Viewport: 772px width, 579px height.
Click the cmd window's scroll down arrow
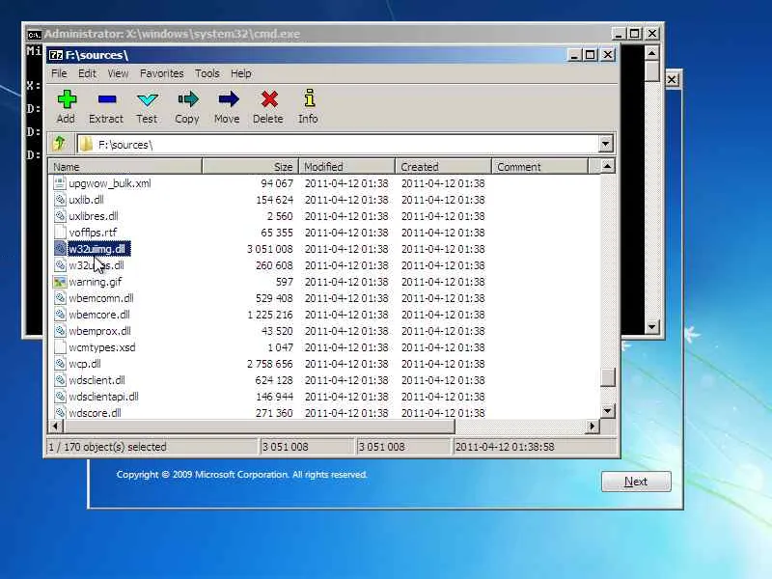click(652, 326)
